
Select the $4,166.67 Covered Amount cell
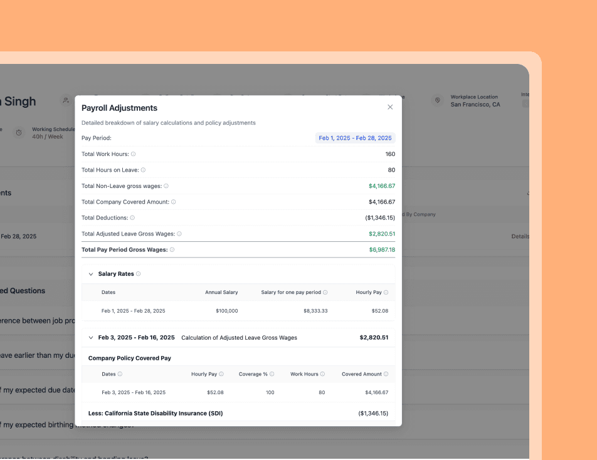tap(376, 393)
